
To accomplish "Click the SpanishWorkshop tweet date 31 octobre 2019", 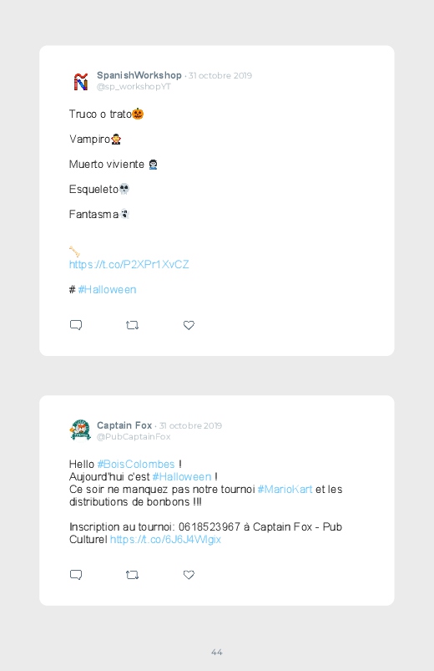I will pyautogui.click(x=220, y=76).
